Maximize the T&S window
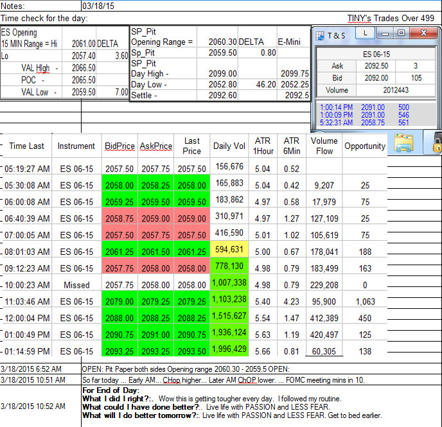This screenshot has width=442, height=427. click(x=402, y=33)
